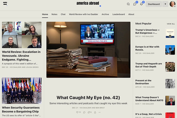Open chat messages bubble icon
Screen dimensions: 177x118
(x=135, y=4)
